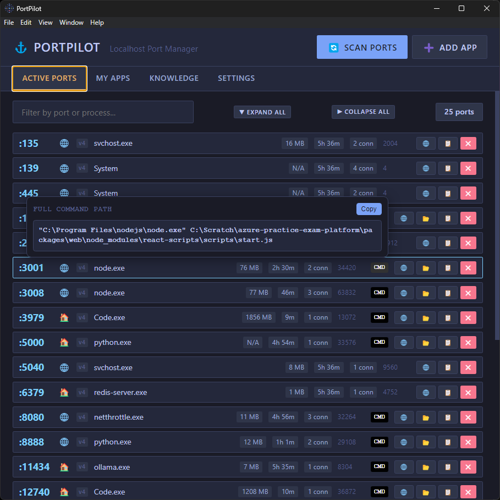500x500 pixels.
Task: Click the clipboard icon for svchost.exe port 5040
Action: pos(448,367)
